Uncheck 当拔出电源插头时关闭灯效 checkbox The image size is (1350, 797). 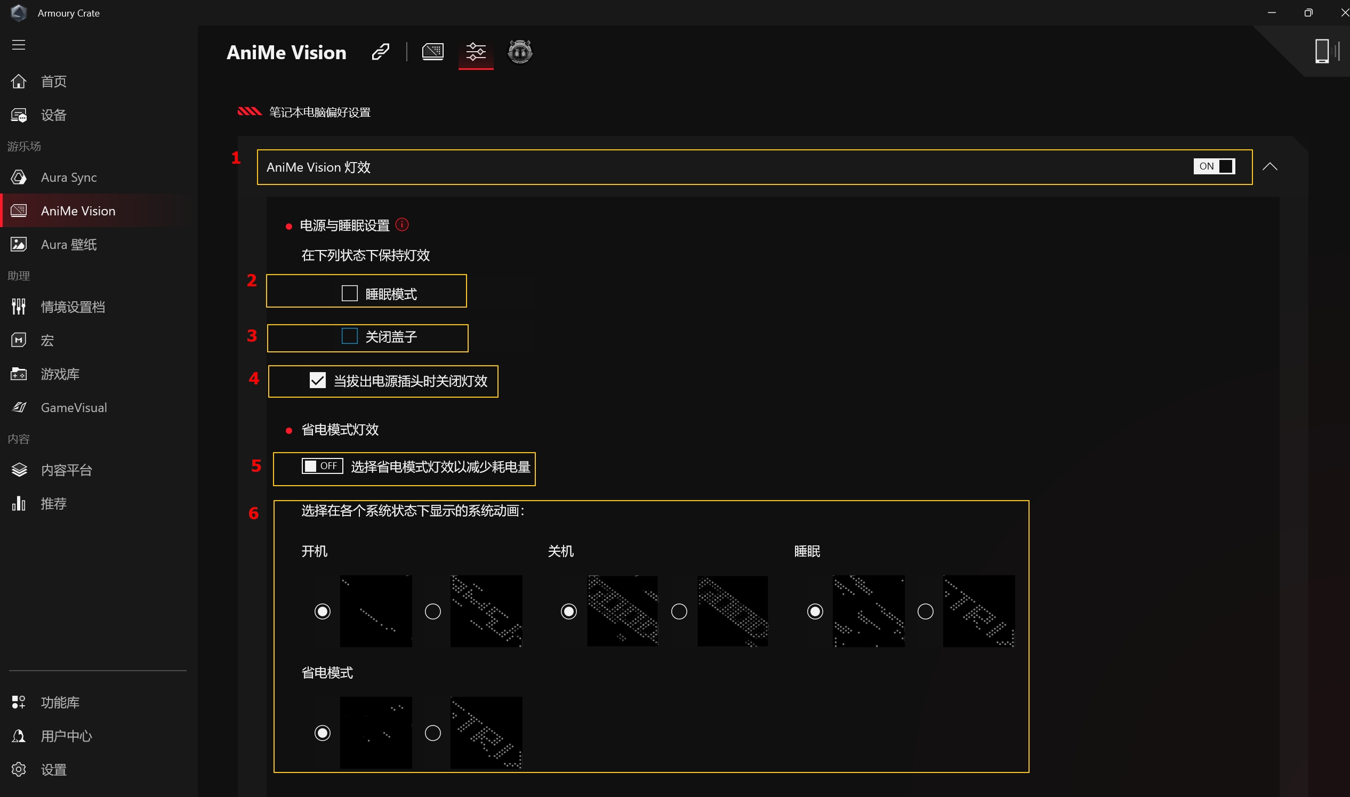tap(318, 380)
